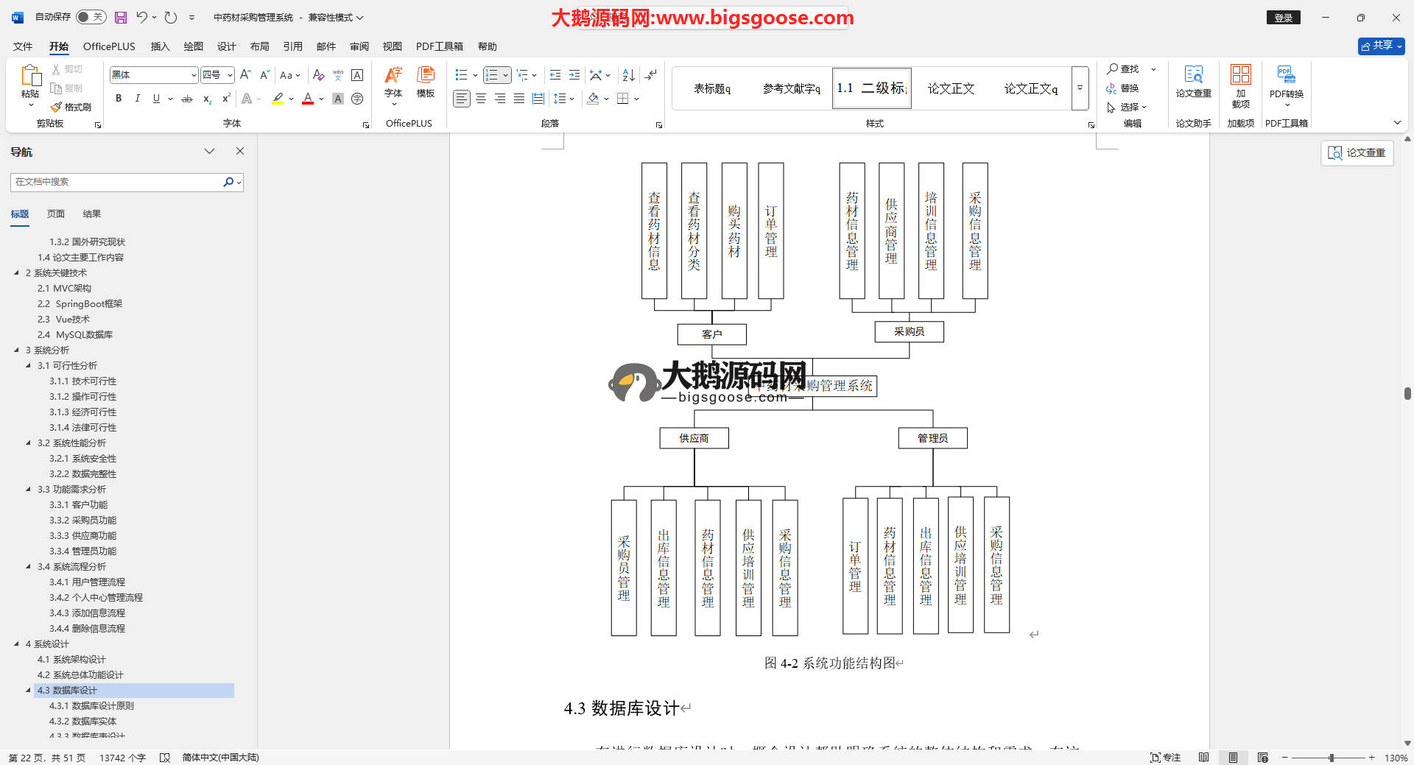Click the 在文档中搜索 search field
The height and width of the screenshot is (765, 1414).
(x=118, y=182)
